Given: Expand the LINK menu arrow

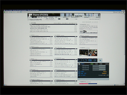Looking at the screenshot, I should click(58, 17).
